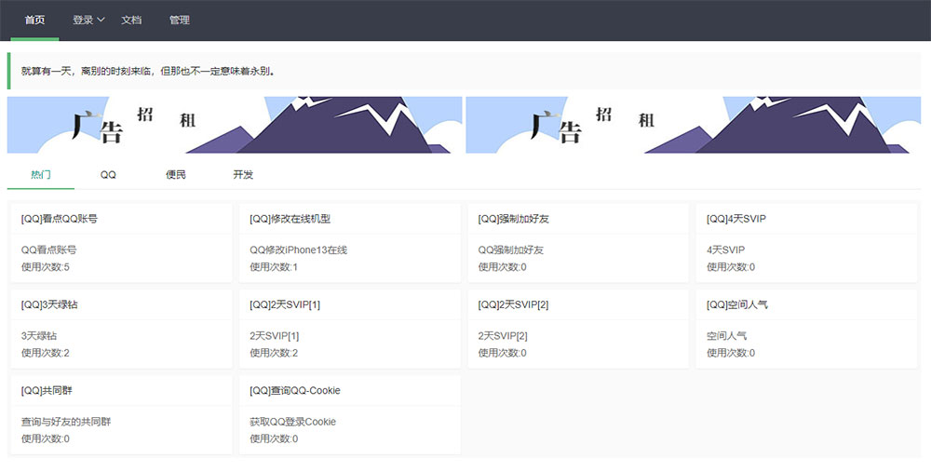Viewport: 931px width, 472px height.
Task: Click the right 广告招租 banner
Action: (693, 125)
